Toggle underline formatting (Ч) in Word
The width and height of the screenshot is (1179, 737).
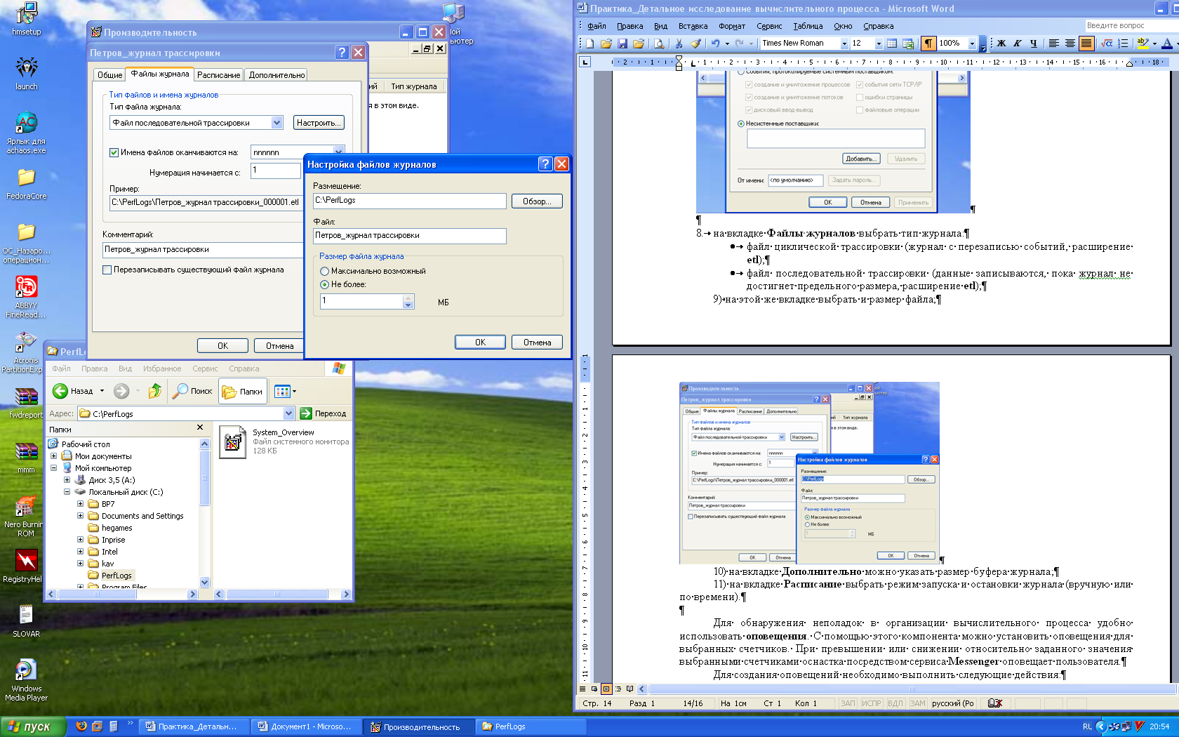[x=1034, y=44]
